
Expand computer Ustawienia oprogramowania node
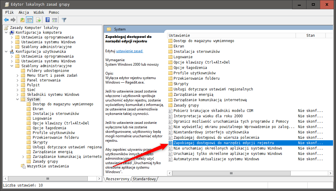12,37
